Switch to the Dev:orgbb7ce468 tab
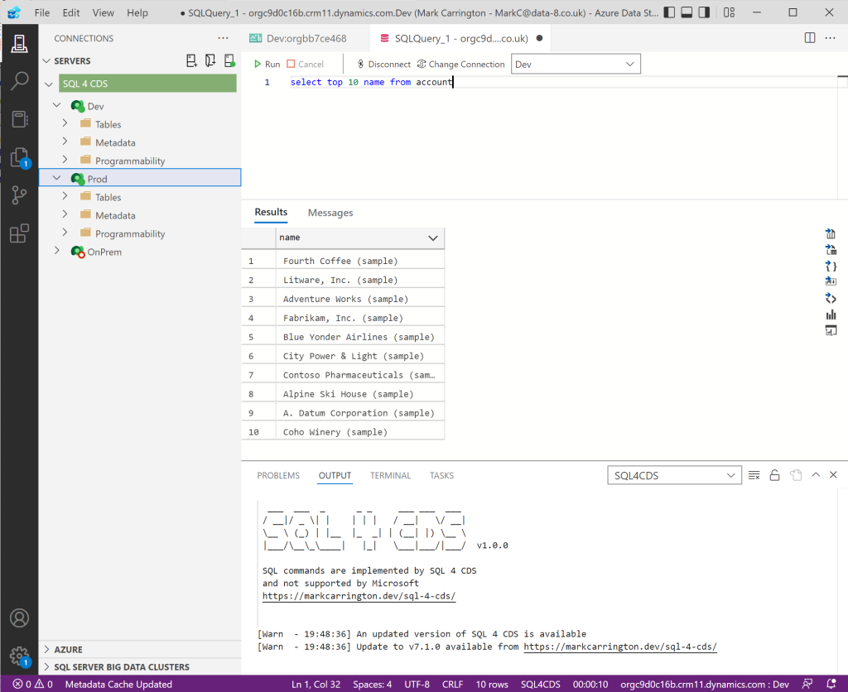This screenshot has width=848, height=692. point(306,38)
